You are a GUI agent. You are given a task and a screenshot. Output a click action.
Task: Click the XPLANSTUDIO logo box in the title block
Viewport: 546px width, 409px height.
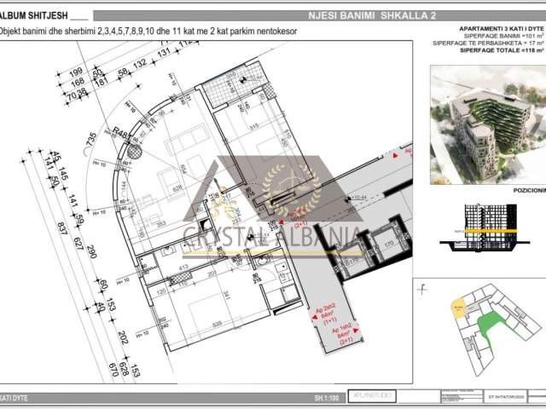(372, 395)
